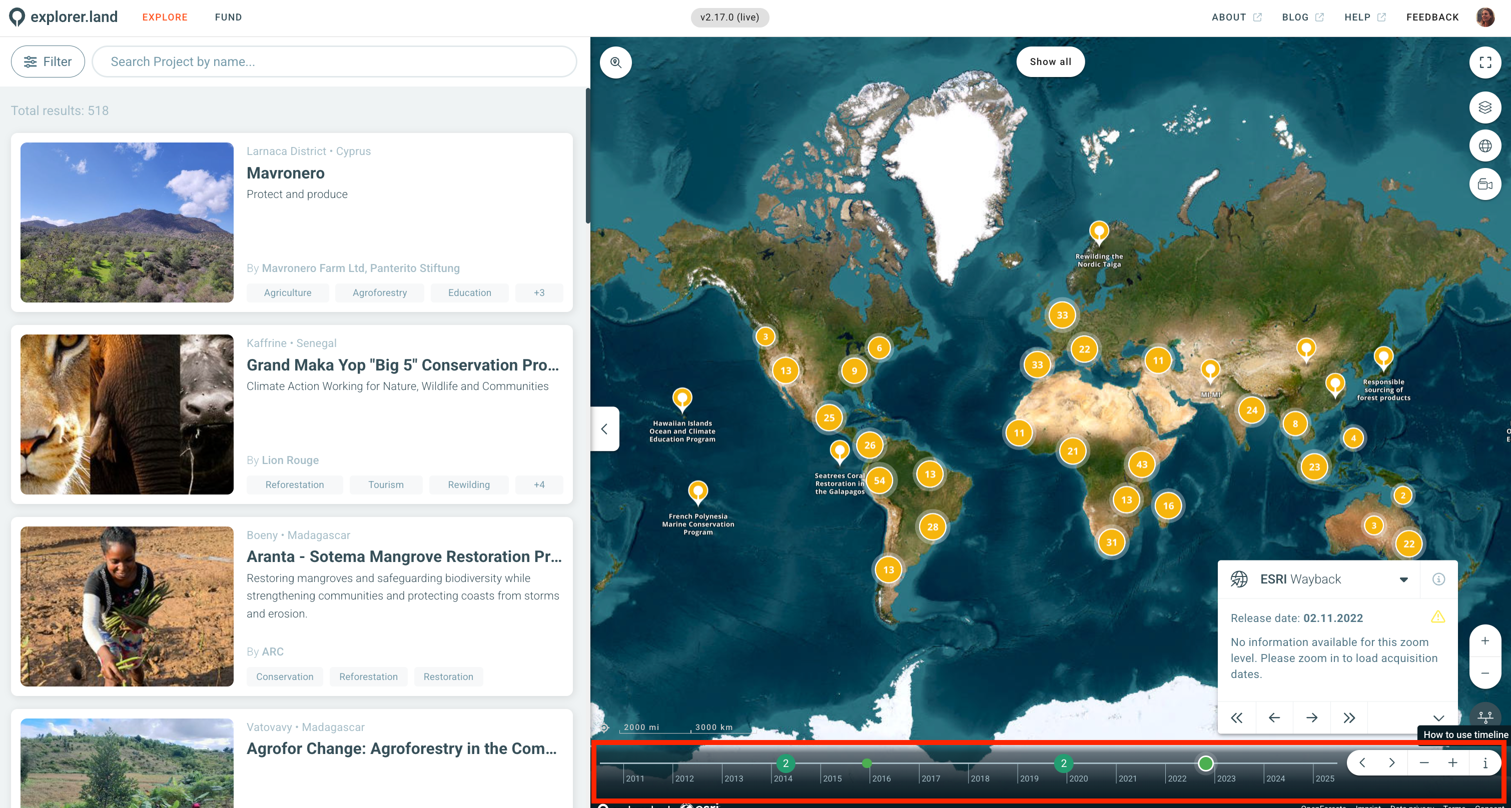Click the 43 project cluster in Africa
Image resolution: width=1511 pixels, height=808 pixels.
click(1141, 464)
